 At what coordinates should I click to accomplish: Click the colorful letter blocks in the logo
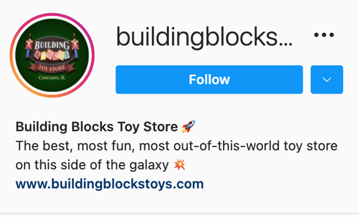coord(52,55)
